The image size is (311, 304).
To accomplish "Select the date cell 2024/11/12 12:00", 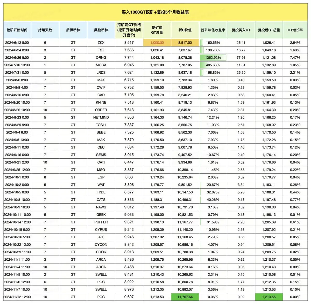I will (17, 297).
